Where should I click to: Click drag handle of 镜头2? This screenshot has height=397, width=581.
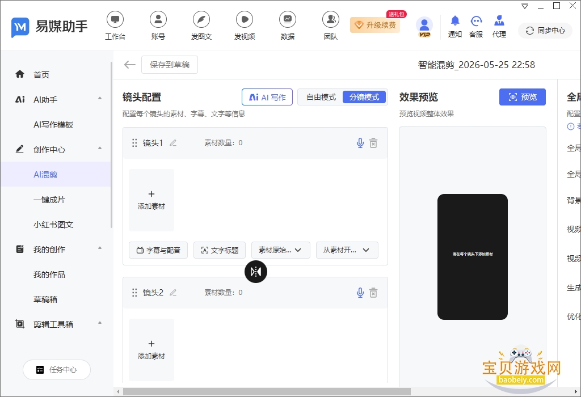[134, 293]
